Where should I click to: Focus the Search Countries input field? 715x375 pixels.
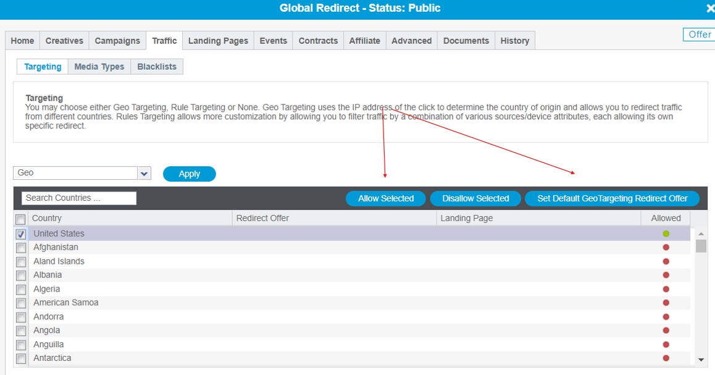click(79, 198)
